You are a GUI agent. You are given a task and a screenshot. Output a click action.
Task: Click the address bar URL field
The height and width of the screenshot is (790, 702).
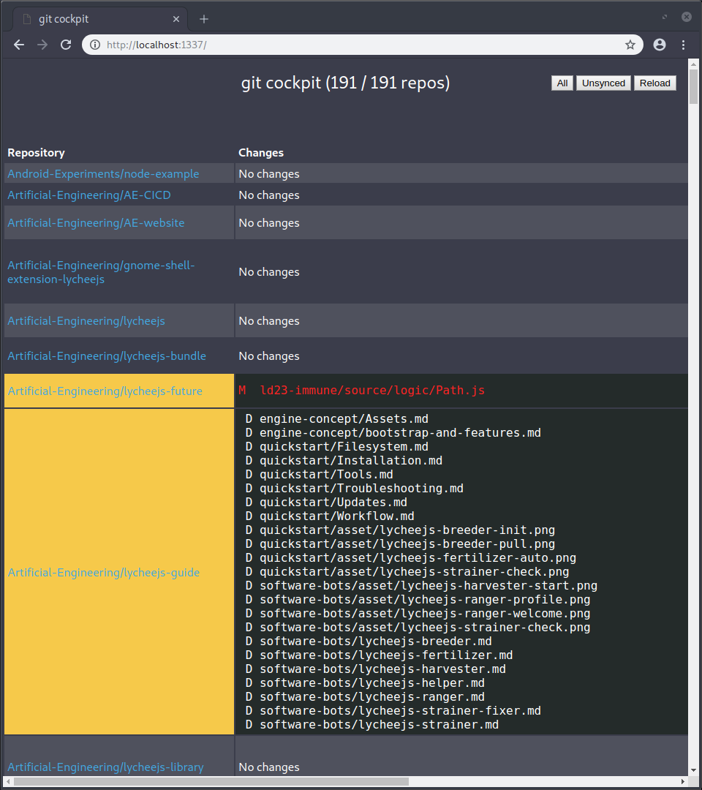(362, 45)
